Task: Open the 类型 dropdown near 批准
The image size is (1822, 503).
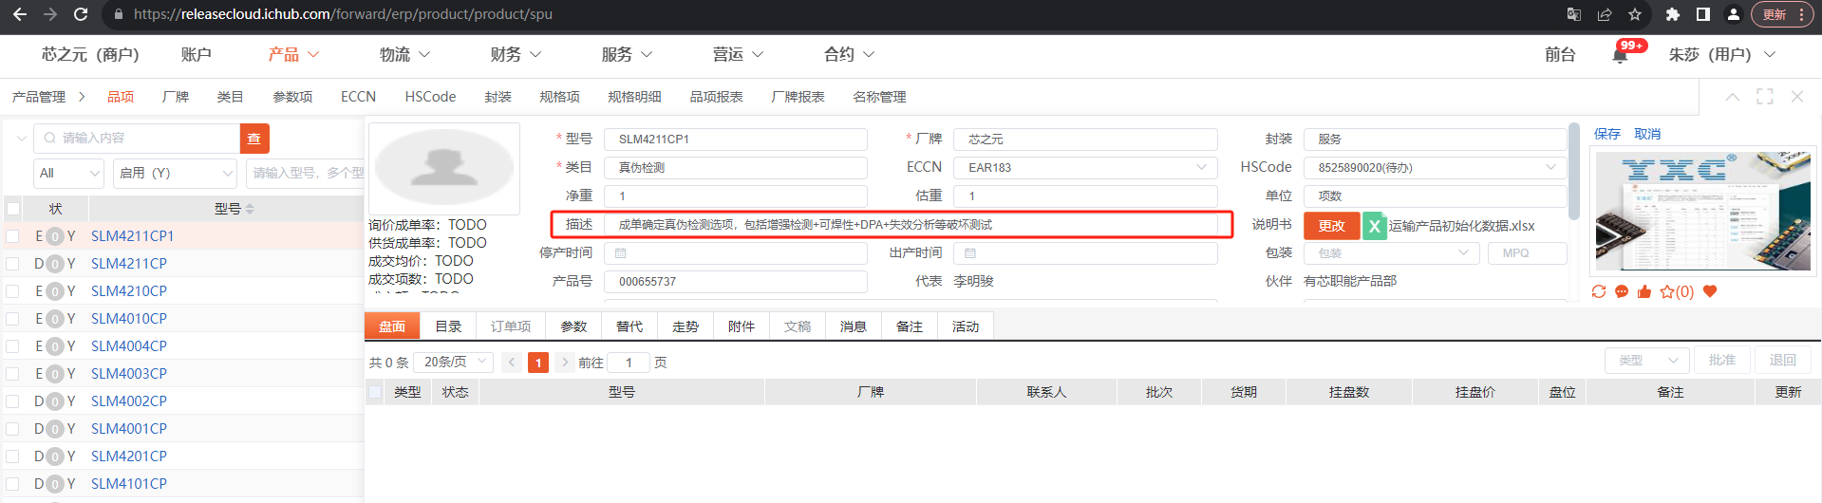Action: point(1647,361)
